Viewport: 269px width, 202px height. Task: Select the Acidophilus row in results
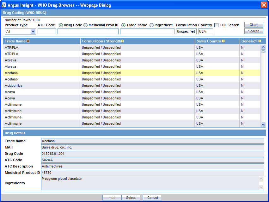tap(131, 85)
